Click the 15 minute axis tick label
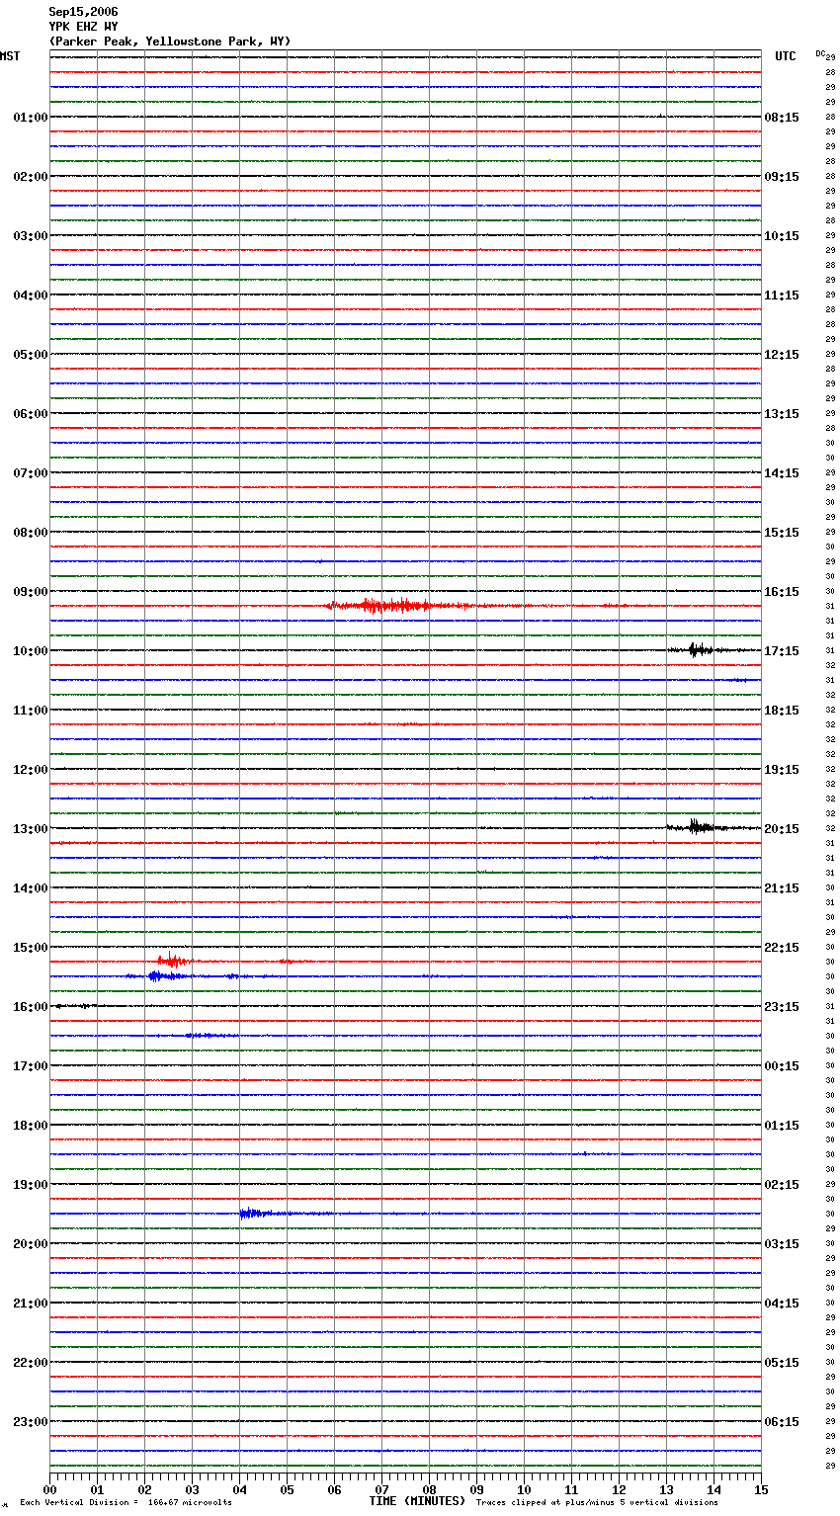840x1516 pixels. click(761, 1489)
